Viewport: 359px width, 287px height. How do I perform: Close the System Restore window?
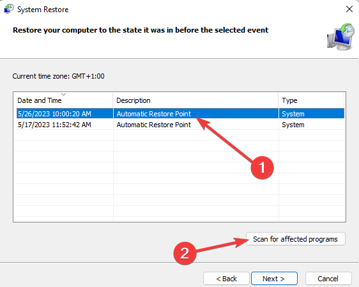[349, 9]
